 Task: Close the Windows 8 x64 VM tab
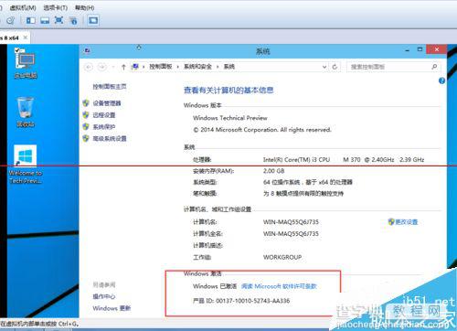tap(26, 37)
